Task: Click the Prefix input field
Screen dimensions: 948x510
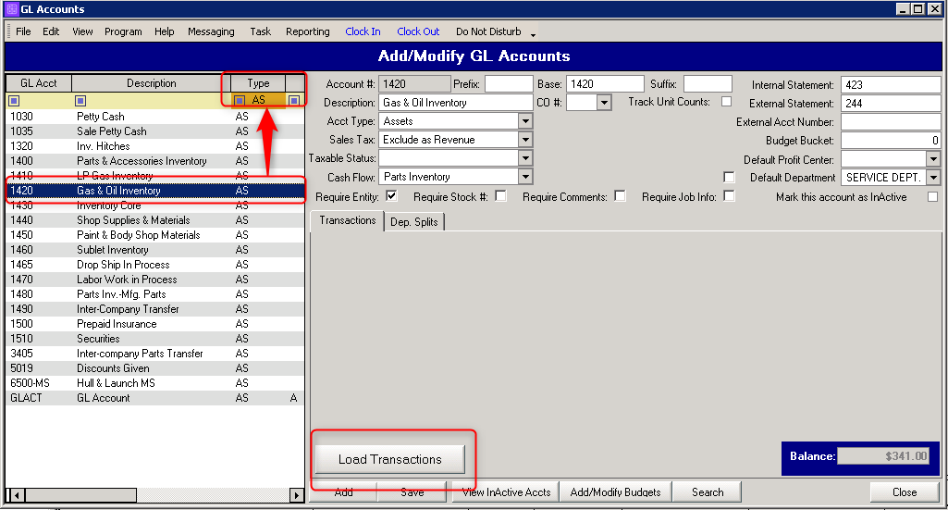Action: point(509,83)
